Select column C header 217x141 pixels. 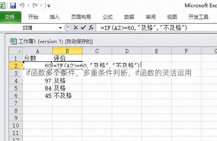pyautogui.click(x=97, y=51)
